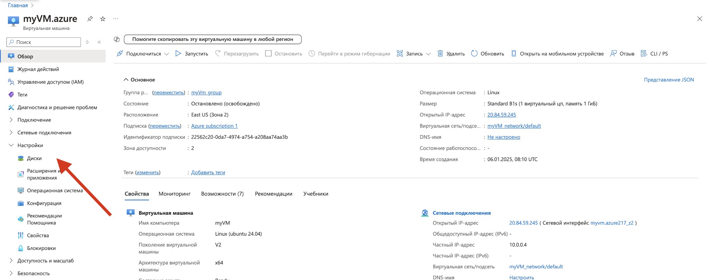714x280 pixels.
Task: Collapse the sidebar with double chevron
Action: [x=99, y=42]
